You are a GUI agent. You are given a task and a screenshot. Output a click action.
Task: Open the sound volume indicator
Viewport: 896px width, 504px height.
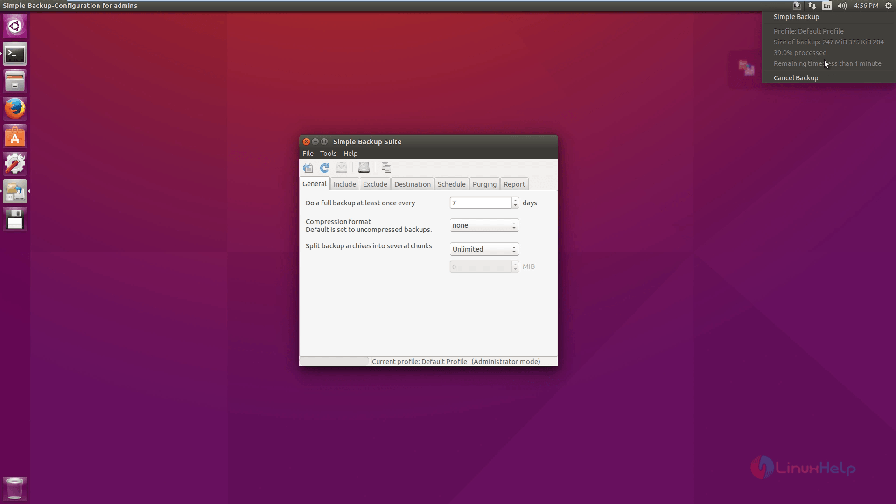coord(842,6)
